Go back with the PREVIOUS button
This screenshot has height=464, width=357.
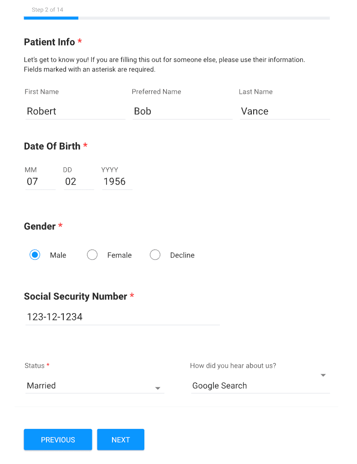58,439
